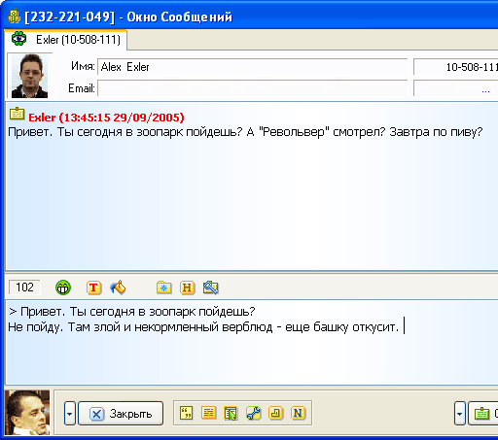Expand the dropdown arrow beside the send button
Image resolution: width=498 pixels, height=440 pixels.
(460, 413)
